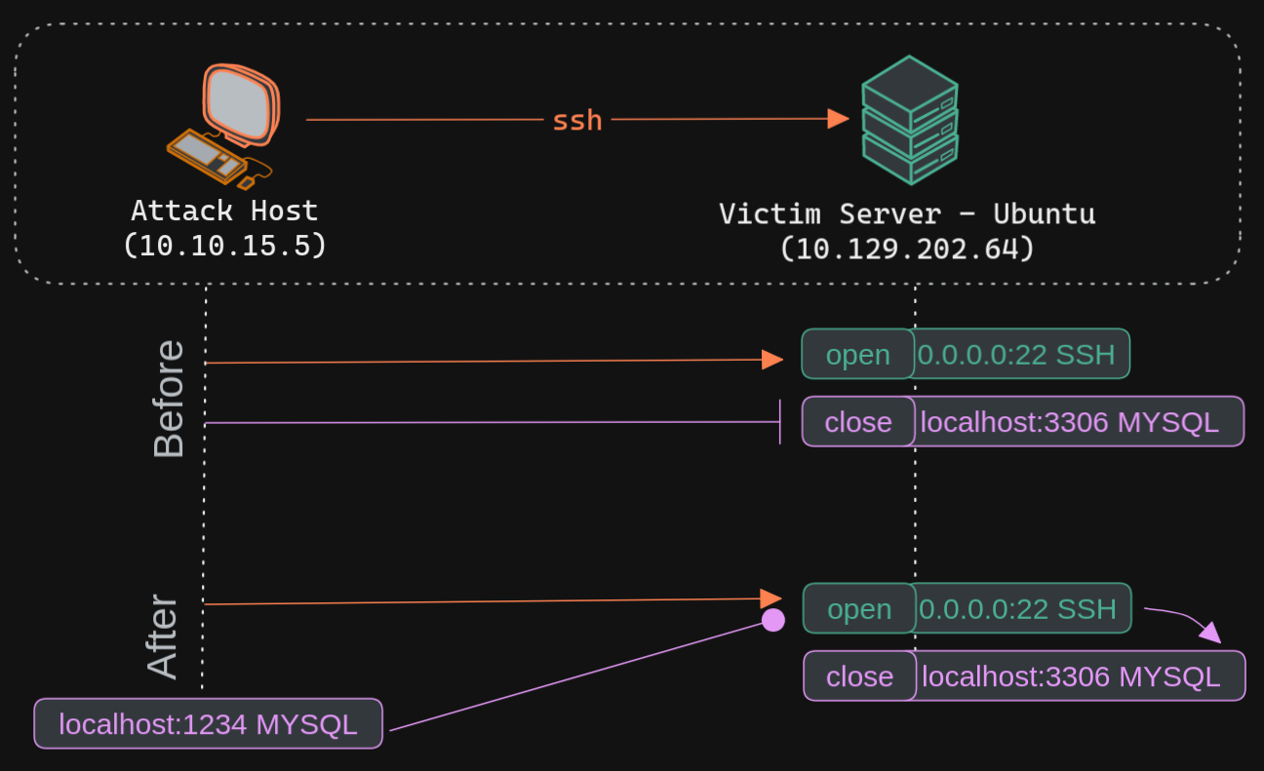Select the ssh connection label
Image resolution: width=1264 pixels, height=771 pixels.
tap(577, 120)
